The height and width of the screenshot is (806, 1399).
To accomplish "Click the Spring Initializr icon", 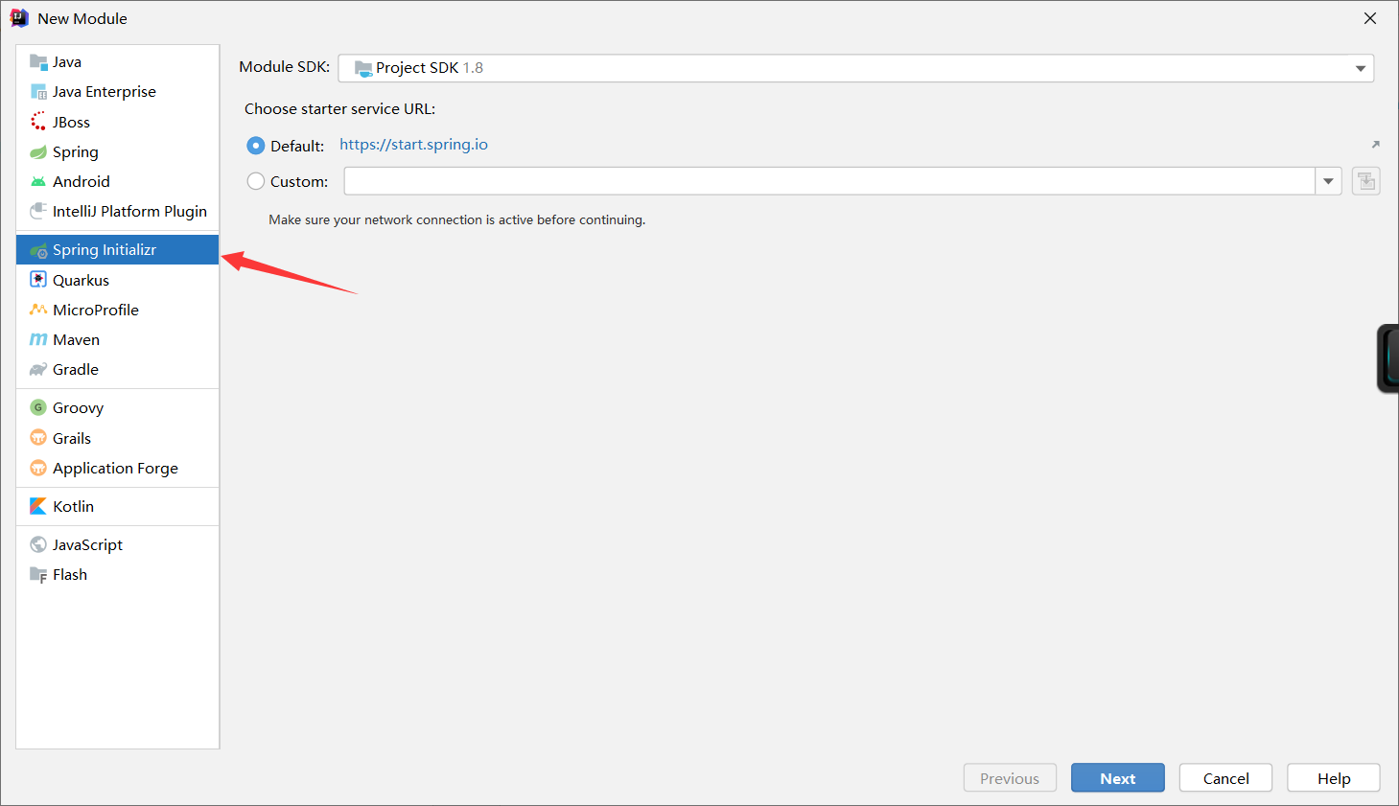I will 38,250.
